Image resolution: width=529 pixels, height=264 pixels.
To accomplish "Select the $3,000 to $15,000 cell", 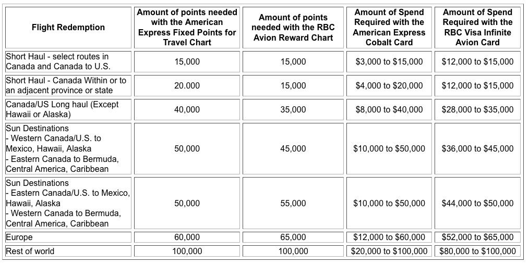I will 389,61.
